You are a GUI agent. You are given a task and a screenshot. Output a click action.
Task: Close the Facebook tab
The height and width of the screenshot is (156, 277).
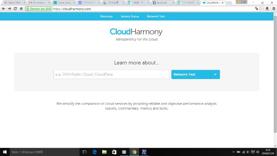coord(173,3)
